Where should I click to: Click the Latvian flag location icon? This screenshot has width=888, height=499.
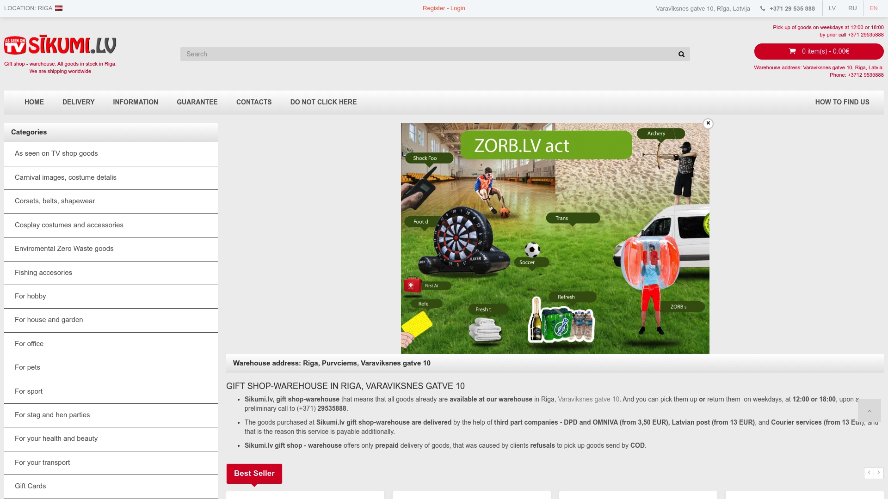pos(59,8)
